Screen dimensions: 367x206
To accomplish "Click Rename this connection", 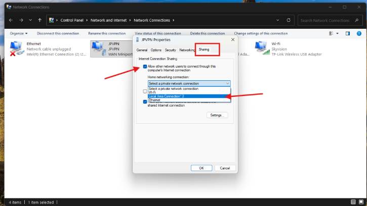I will [x=107, y=33].
